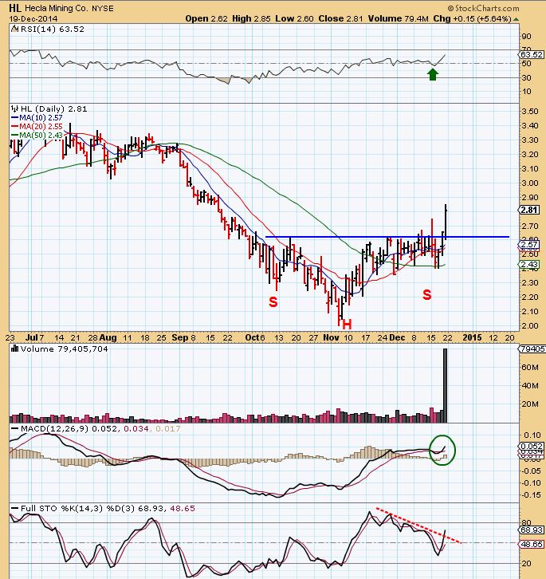
Task: Click the Nov label on date axis
Action: coord(331,337)
